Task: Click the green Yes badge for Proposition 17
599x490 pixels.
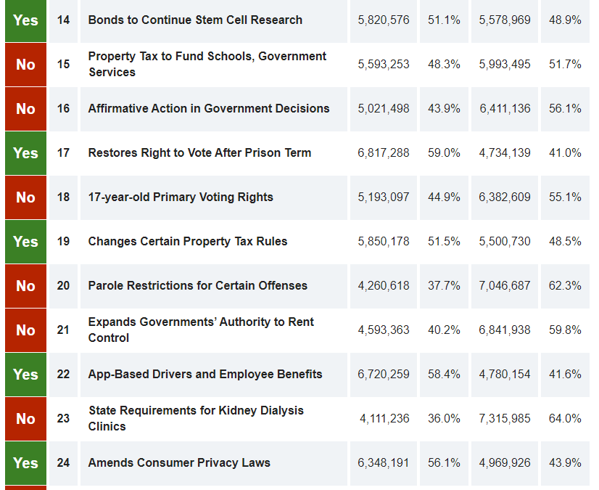Action: click(25, 153)
